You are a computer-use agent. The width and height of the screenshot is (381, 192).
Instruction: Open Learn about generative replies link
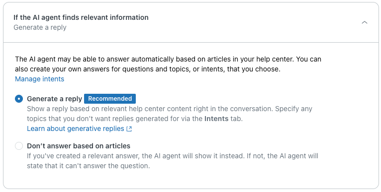(x=76, y=128)
